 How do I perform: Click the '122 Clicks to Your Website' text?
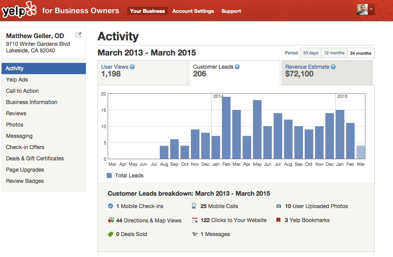pos(234,220)
